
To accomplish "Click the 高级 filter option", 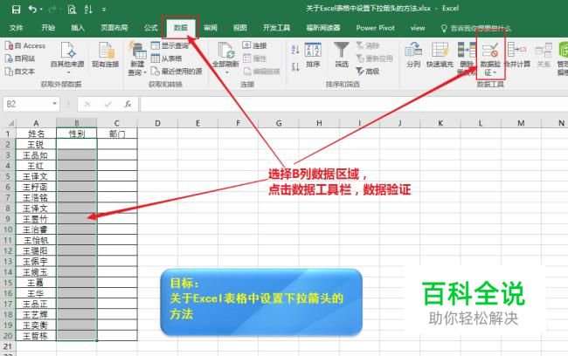I will tap(368, 72).
